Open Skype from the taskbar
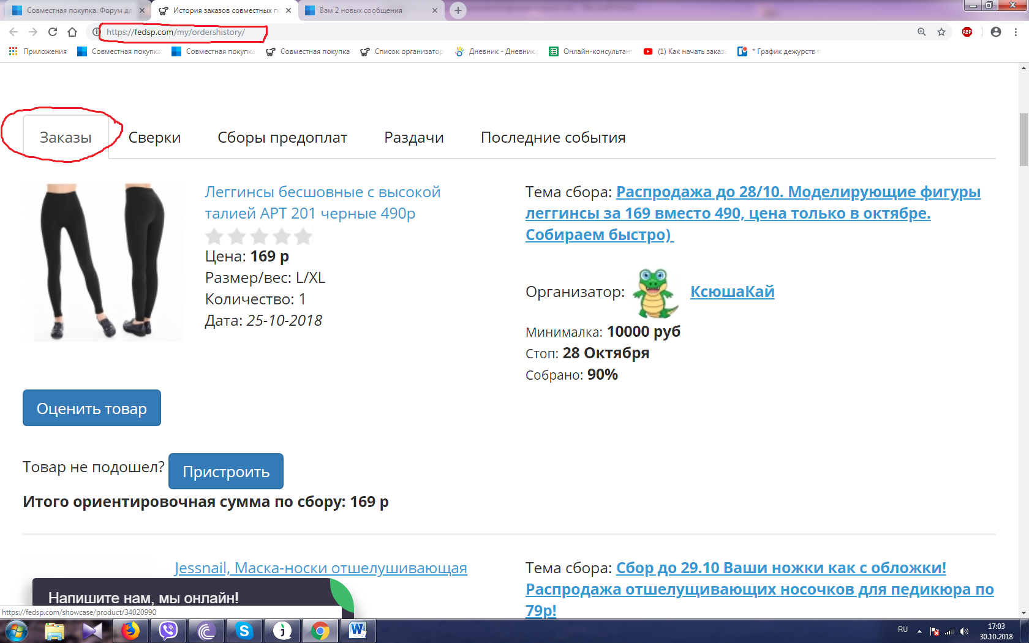This screenshot has width=1029, height=643. pos(244,631)
